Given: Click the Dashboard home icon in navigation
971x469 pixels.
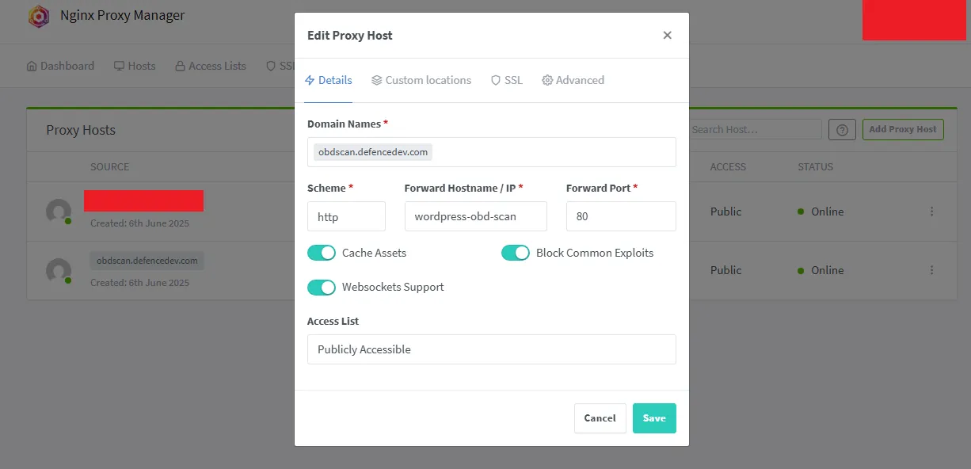Looking at the screenshot, I should 32,66.
